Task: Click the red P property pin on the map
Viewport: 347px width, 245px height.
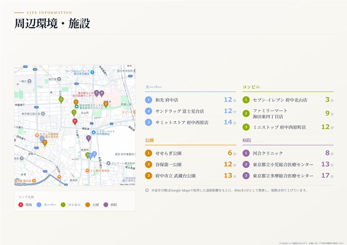Action: coord(75,122)
